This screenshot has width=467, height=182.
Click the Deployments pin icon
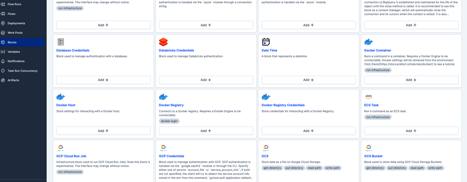[x=3, y=23]
